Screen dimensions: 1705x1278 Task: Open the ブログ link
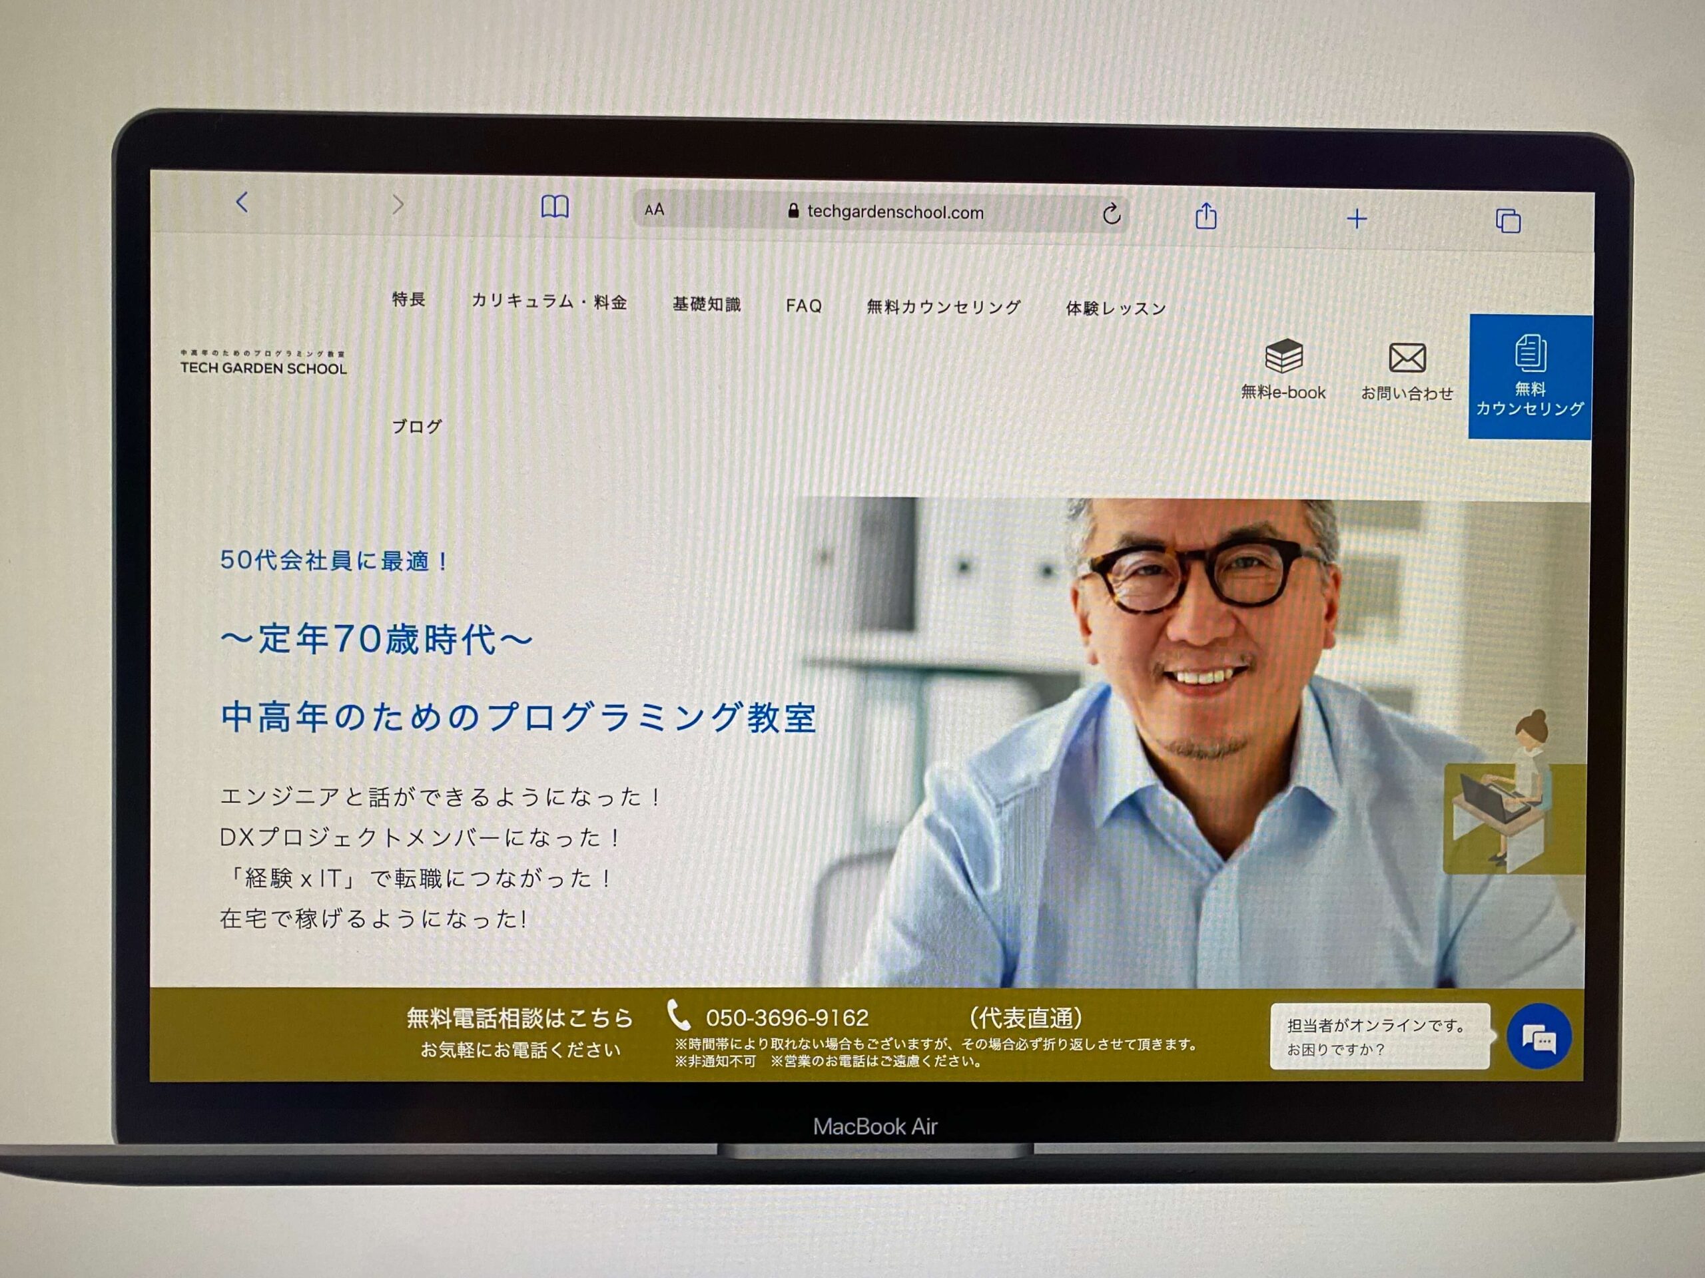(417, 426)
